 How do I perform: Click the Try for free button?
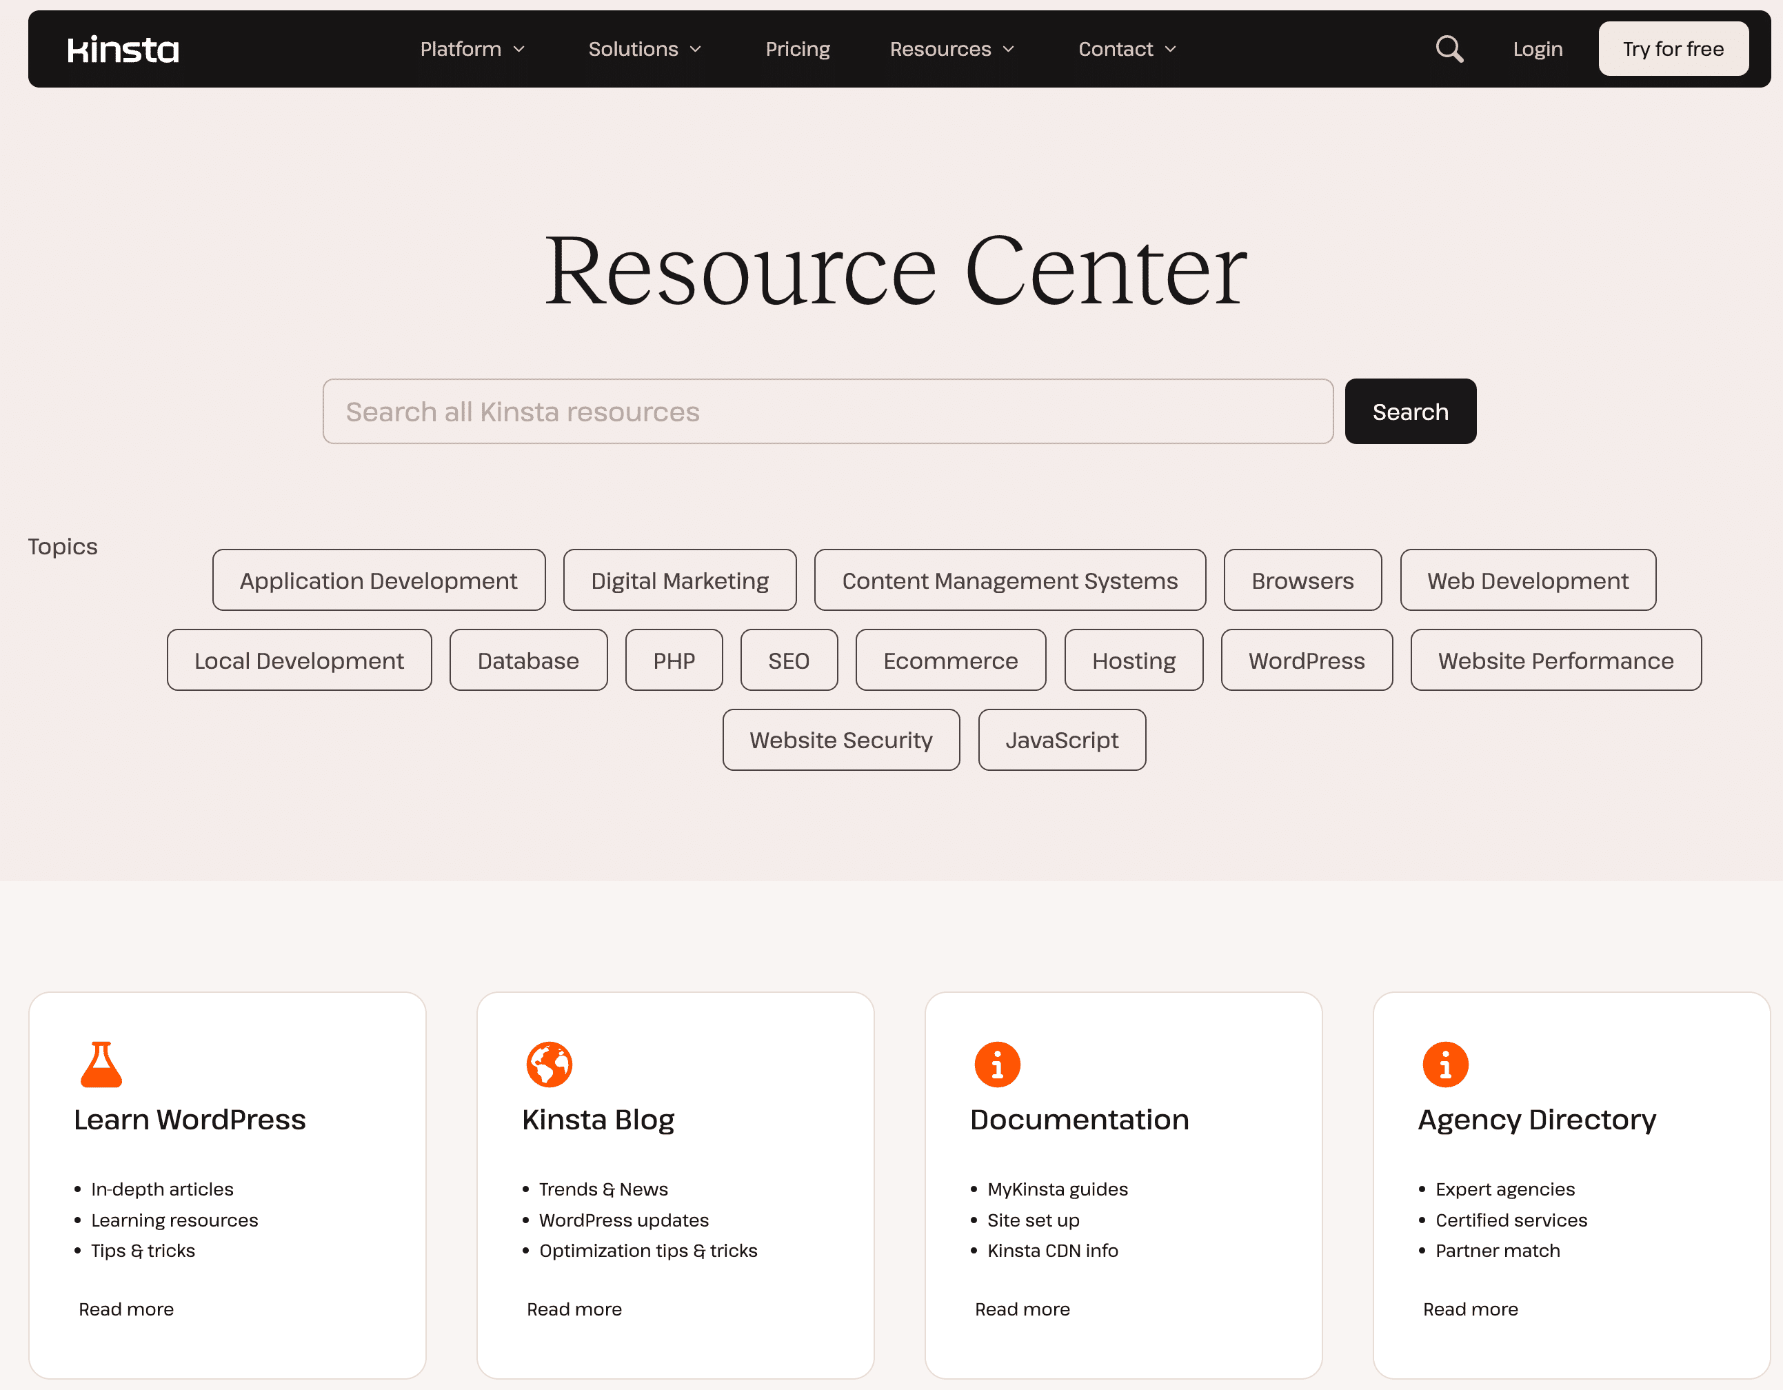(x=1673, y=49)
